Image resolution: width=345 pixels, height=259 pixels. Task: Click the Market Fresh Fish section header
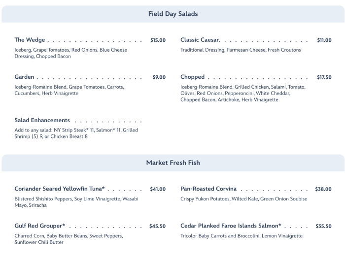[x=172, y=162]
